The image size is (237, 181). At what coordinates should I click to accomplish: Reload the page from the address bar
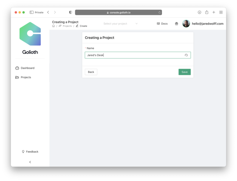pos(159,12)
